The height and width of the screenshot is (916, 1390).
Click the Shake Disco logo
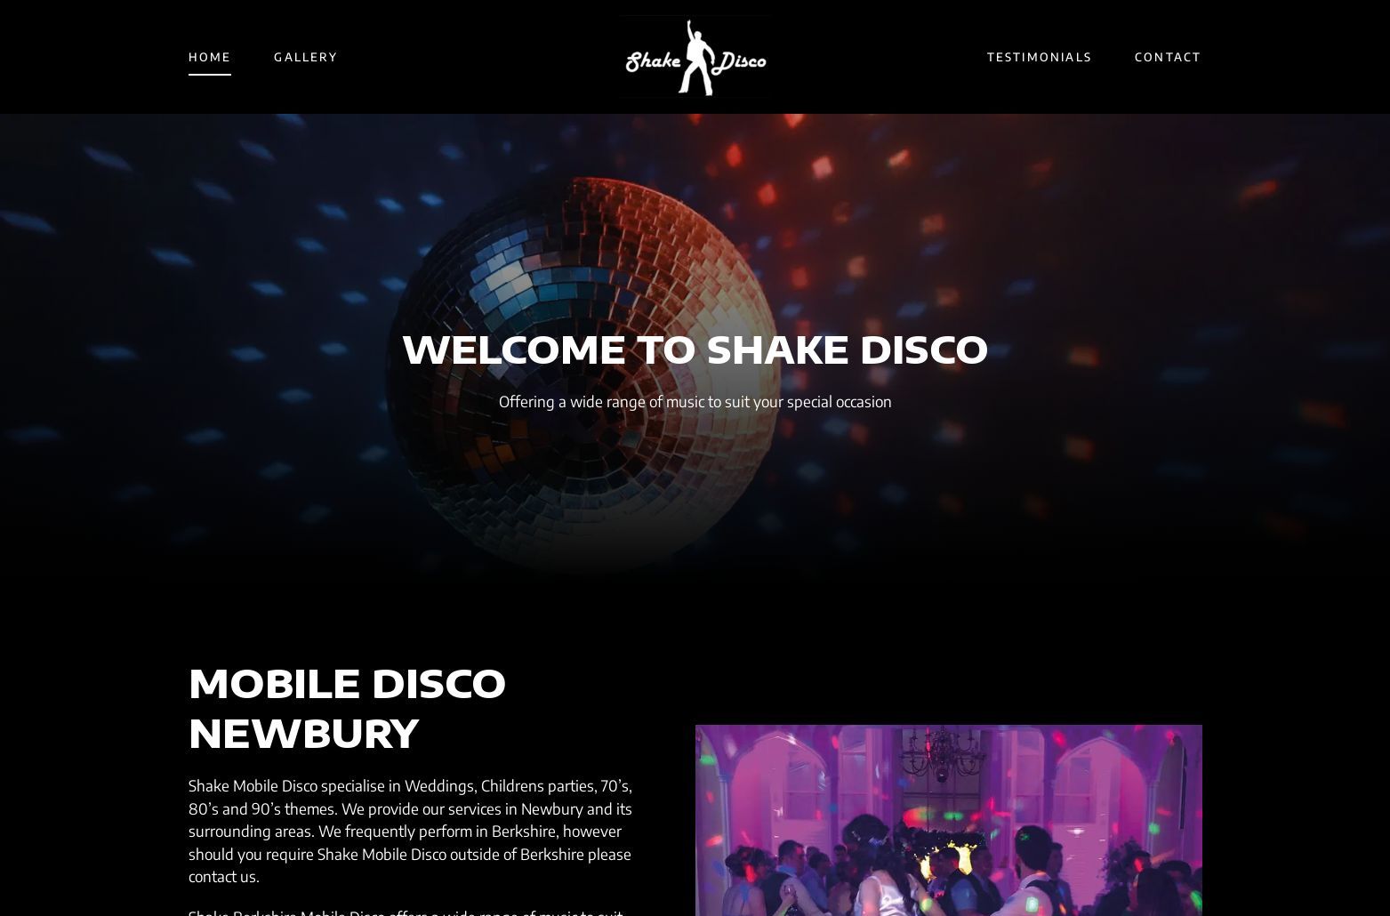click(x=695, y=57)
